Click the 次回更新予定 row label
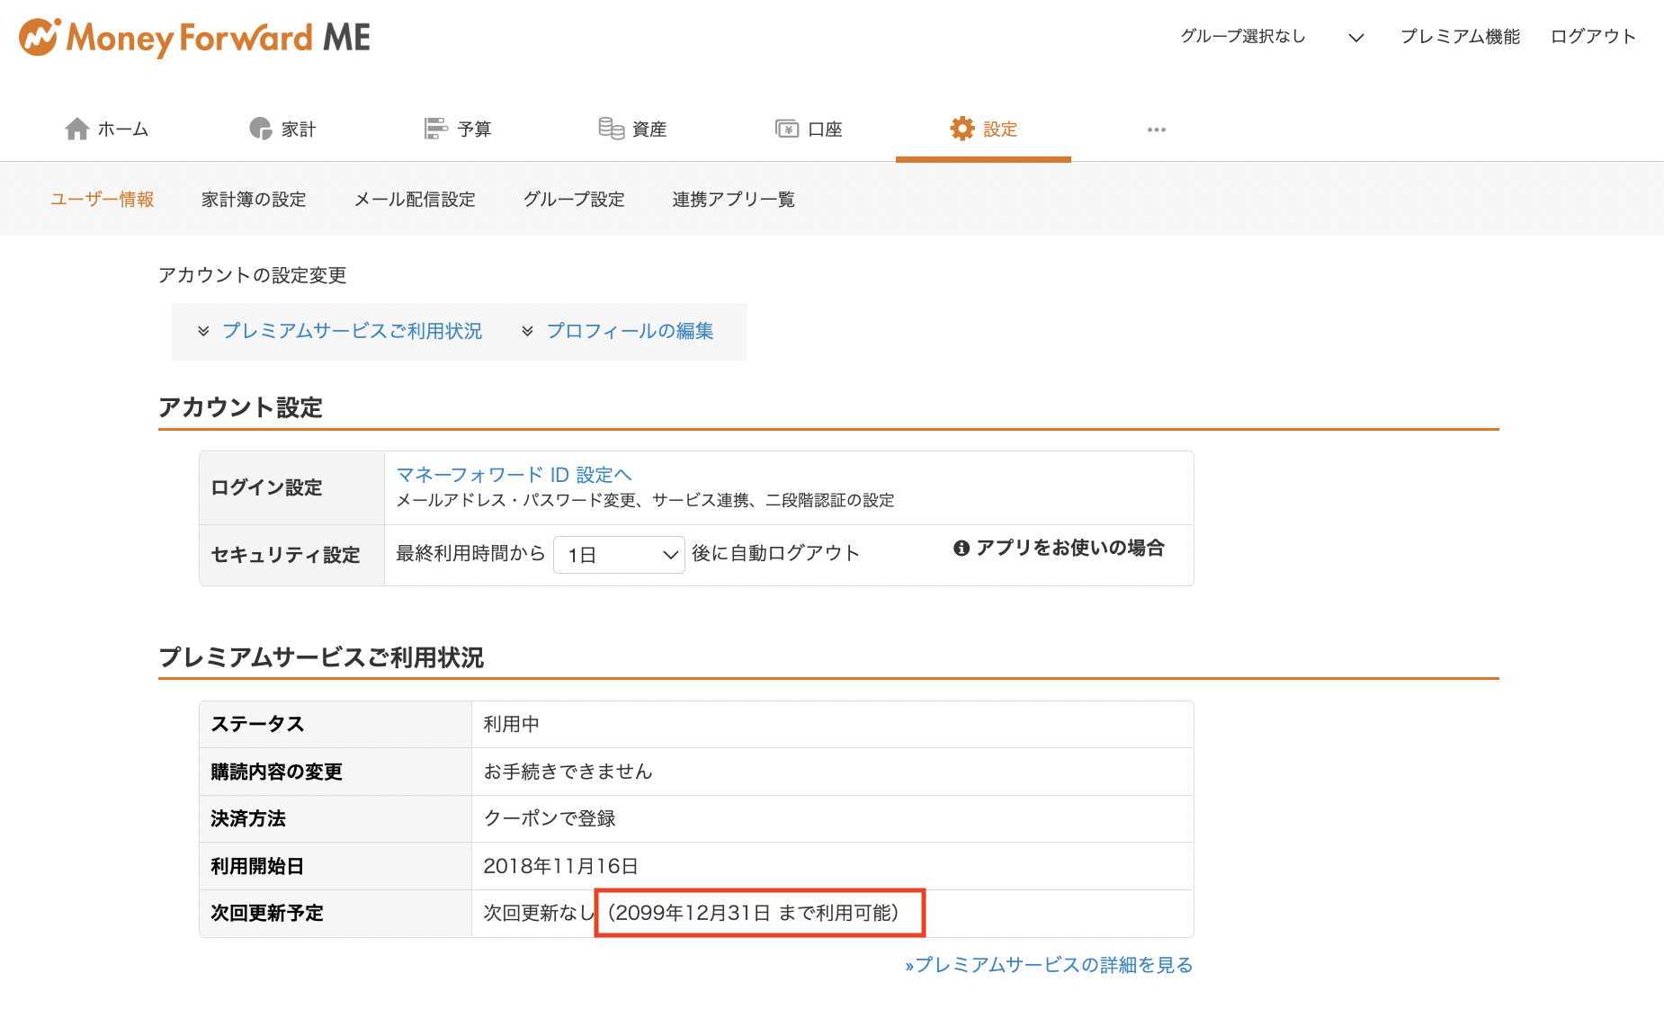 click(266, 913)
